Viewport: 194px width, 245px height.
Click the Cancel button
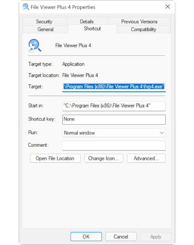(121, 237)
